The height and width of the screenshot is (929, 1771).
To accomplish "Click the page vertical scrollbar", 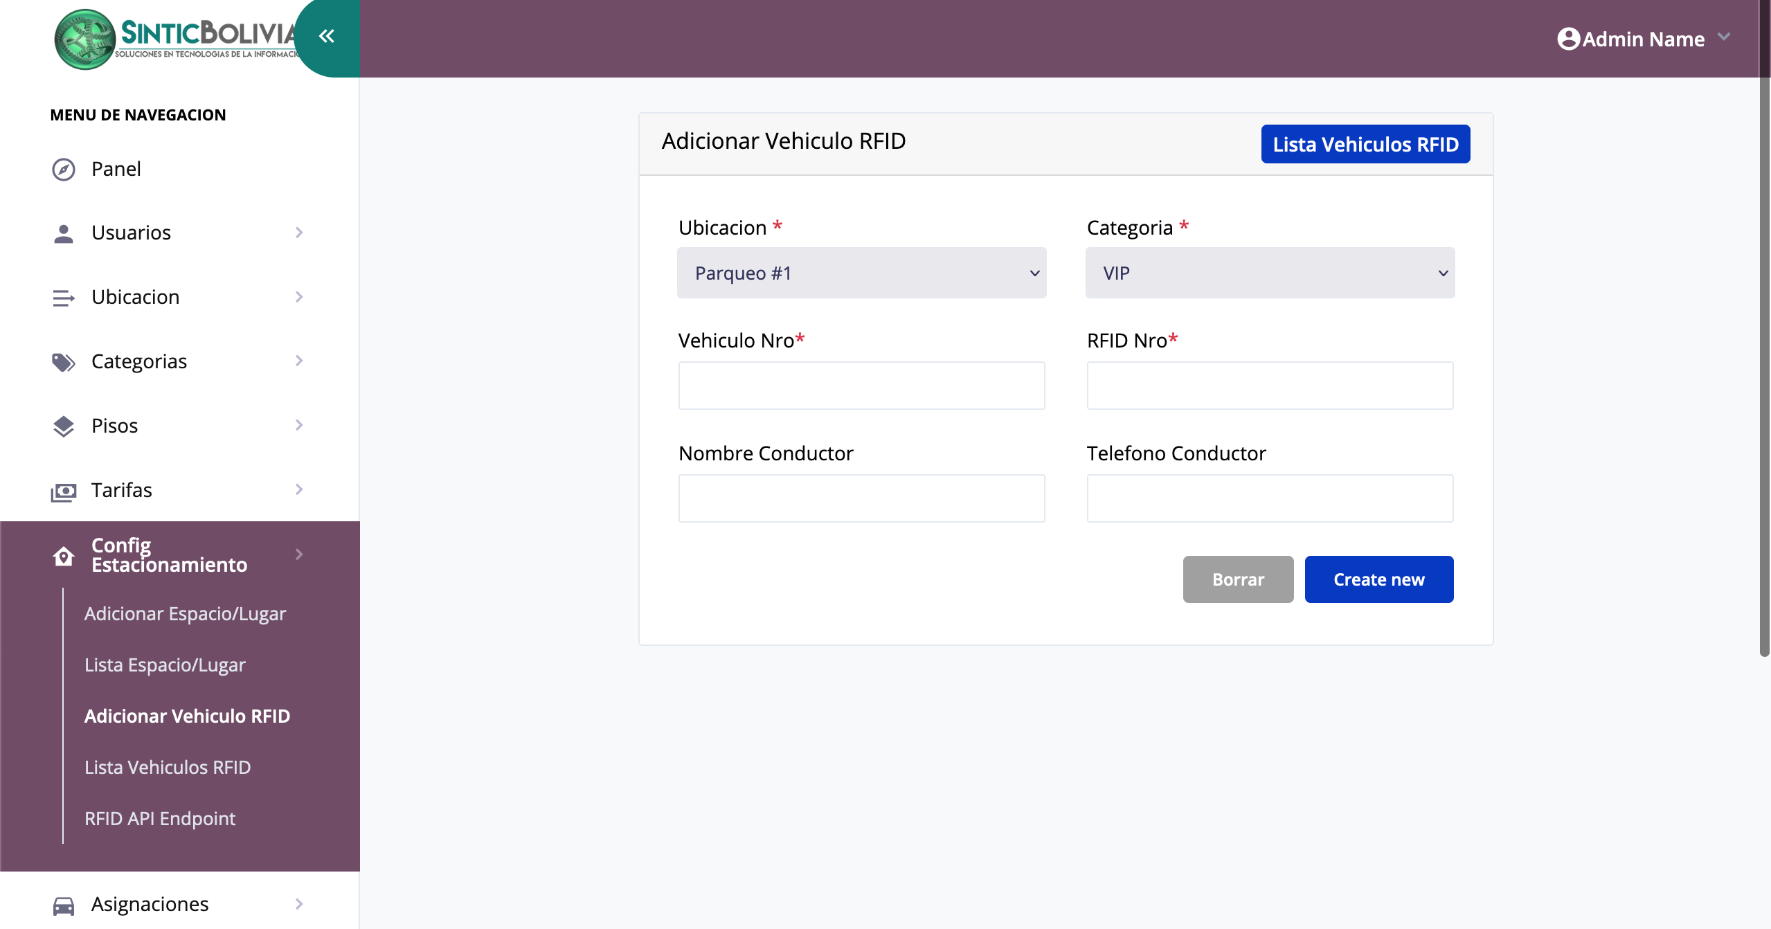I will coord(1764,367).
